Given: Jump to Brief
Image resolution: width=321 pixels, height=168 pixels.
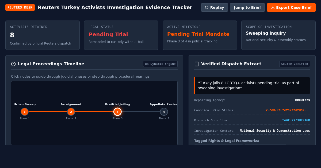Looking at the screenshot, I should pos(247,7).
